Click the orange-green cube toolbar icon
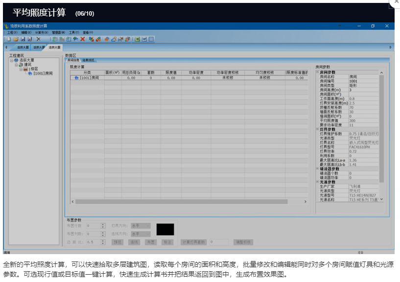The image size is (400, 282). tap(128, 39)
